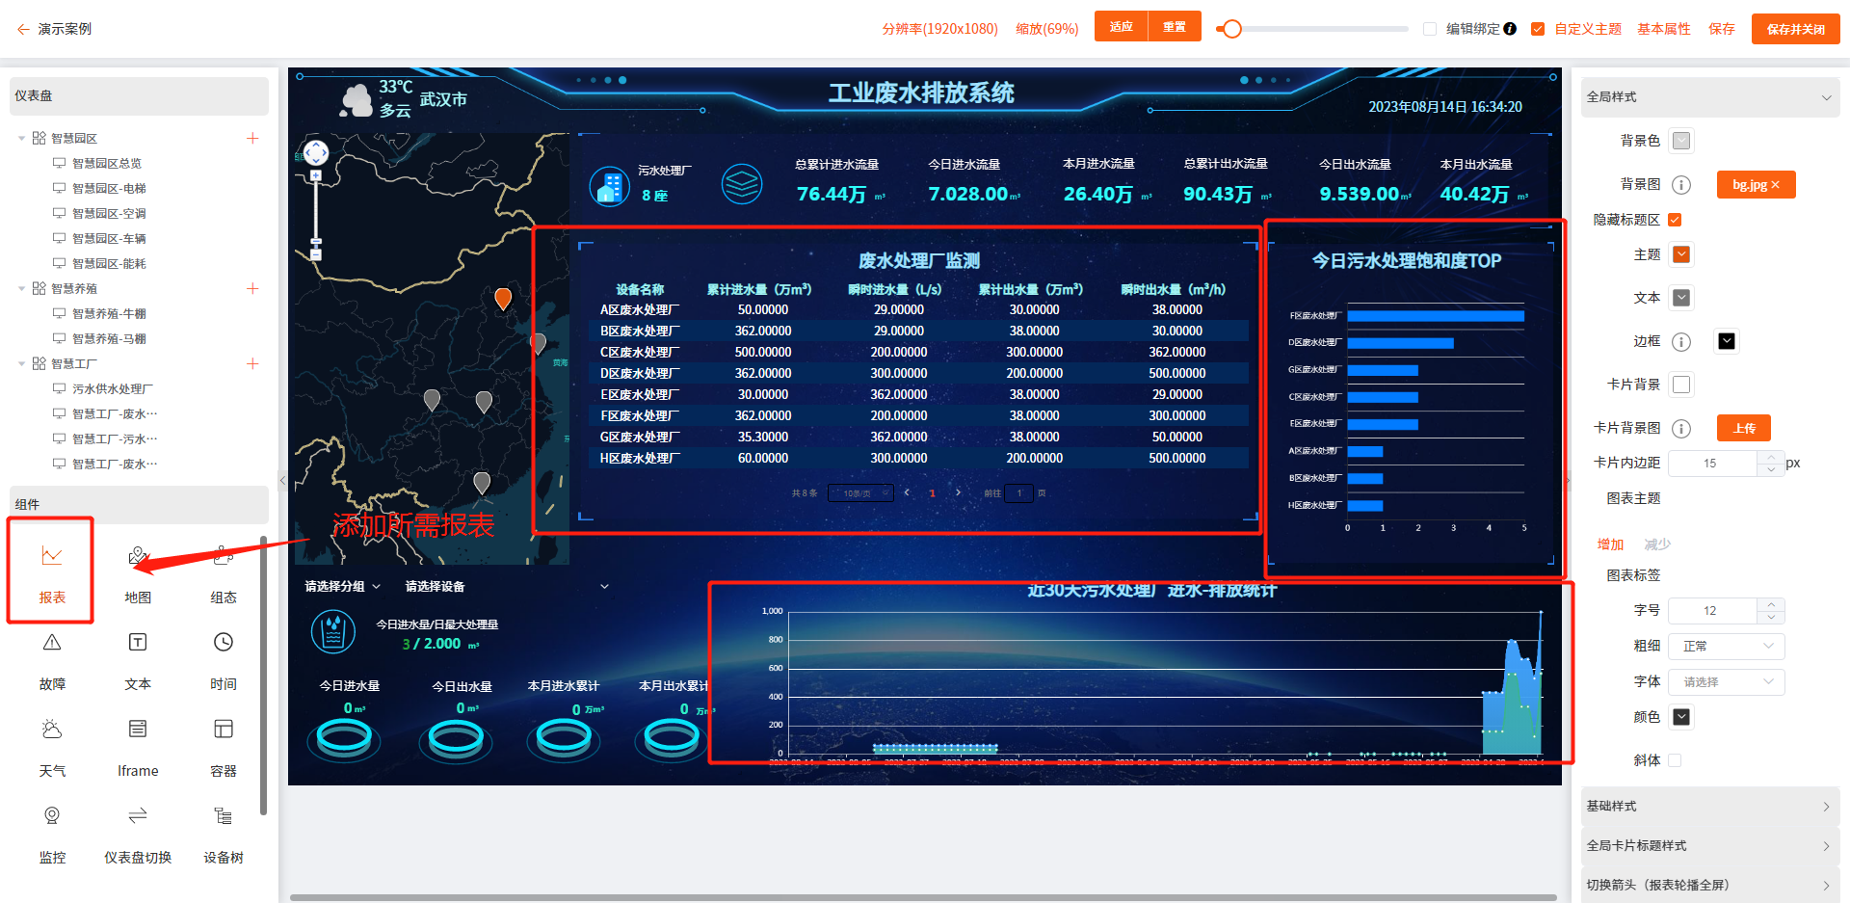
Task: Remove the bg.jpg background image
Action: coord(1775,185)
